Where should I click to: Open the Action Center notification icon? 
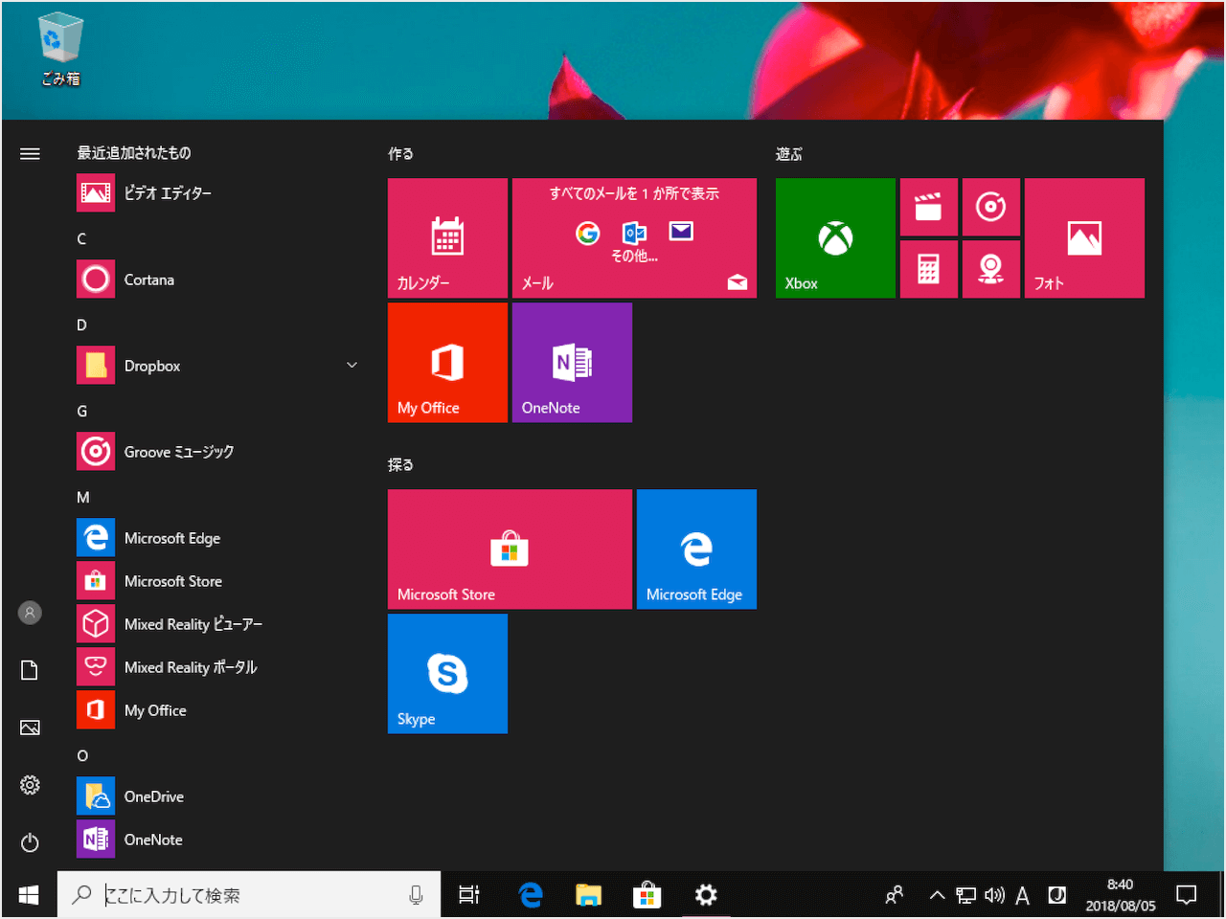[1187, 895]
